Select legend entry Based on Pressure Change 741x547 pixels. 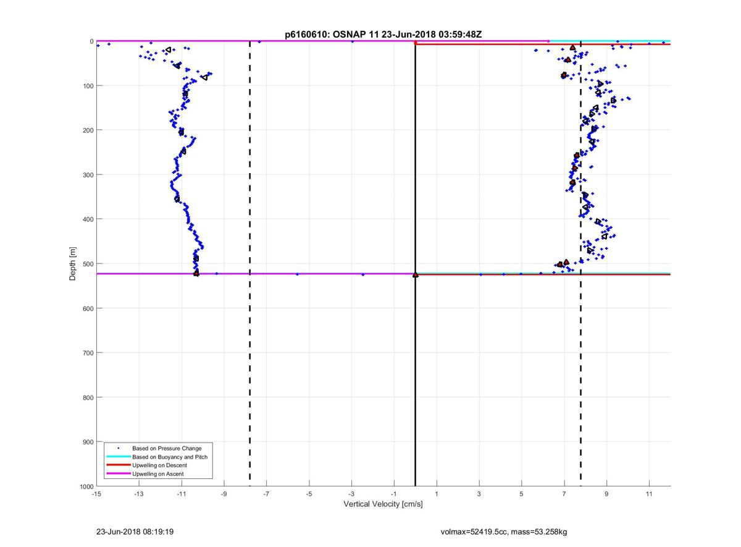[x=167, y=448]
